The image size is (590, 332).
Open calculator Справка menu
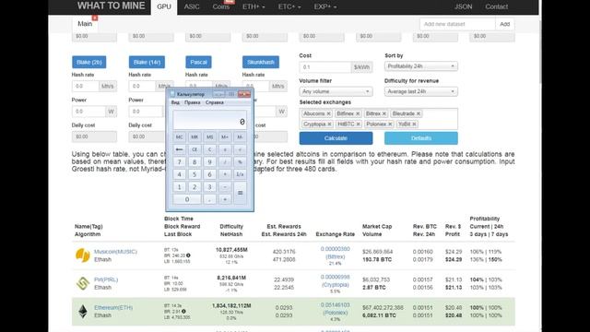click(215, 102)
